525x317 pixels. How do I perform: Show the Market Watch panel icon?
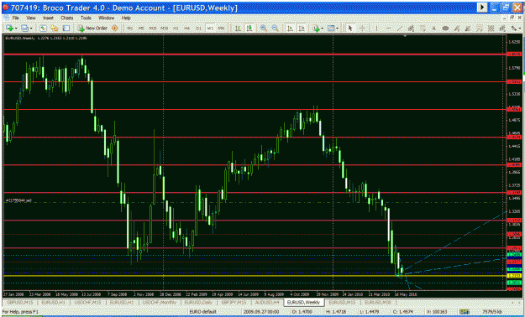click(43, 29)
